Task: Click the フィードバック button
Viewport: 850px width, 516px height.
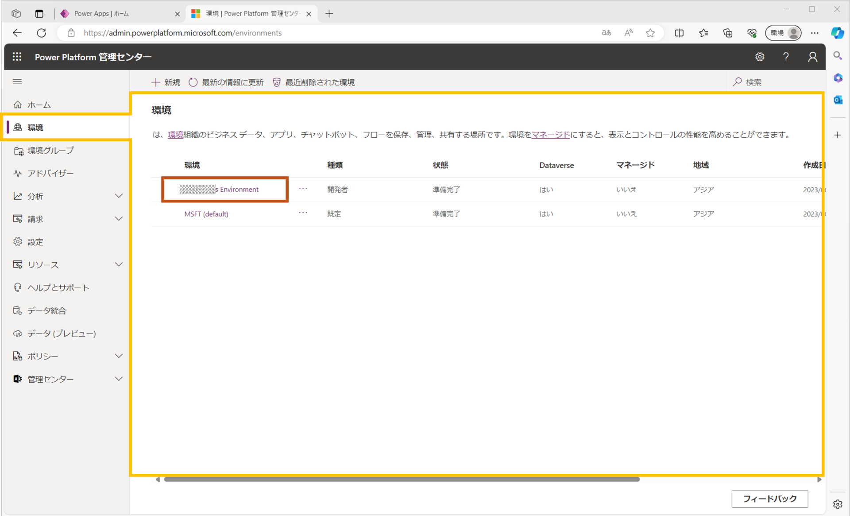Action: tap(769, 499)
